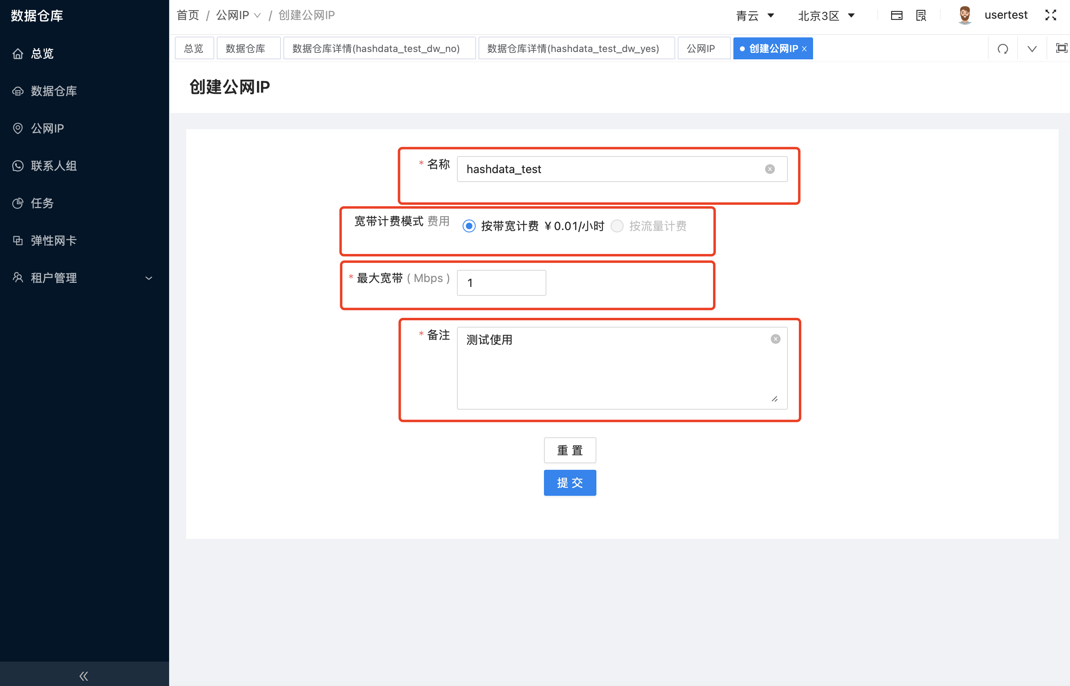Expand the 租户管理 sidebar menu

click(53, 278)
